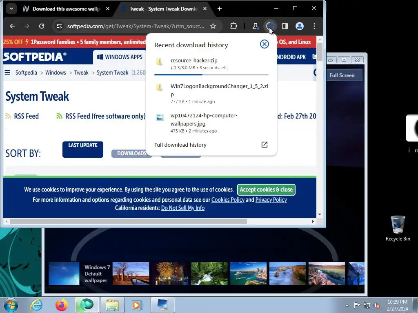
Task: Click the volume muted tray icon
Action: point(377,305)
